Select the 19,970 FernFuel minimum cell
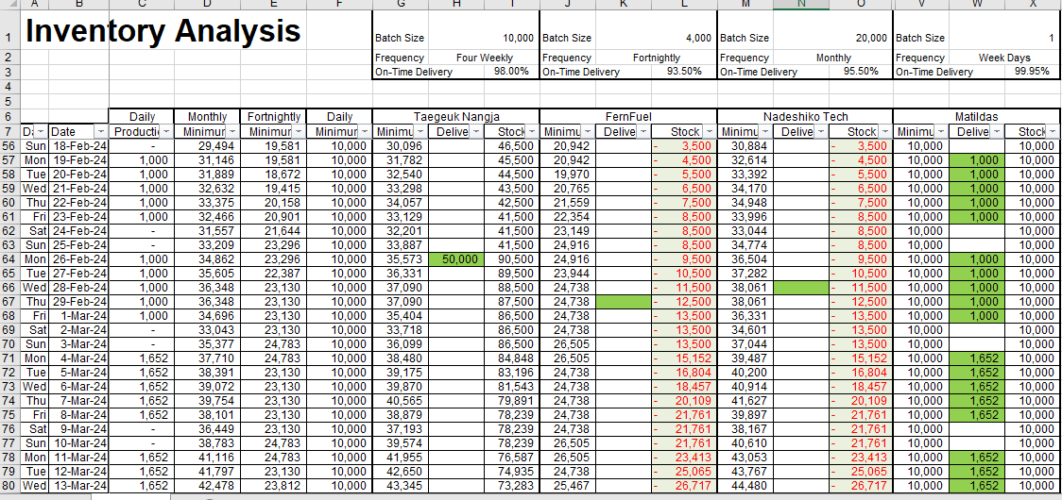The height and width of the screenshot is (500, 1062). pyautogui.click(x=568, y=174)
